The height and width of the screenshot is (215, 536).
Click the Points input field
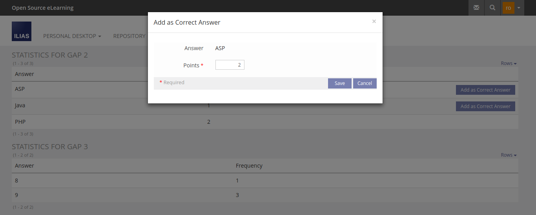pos(230,65)
